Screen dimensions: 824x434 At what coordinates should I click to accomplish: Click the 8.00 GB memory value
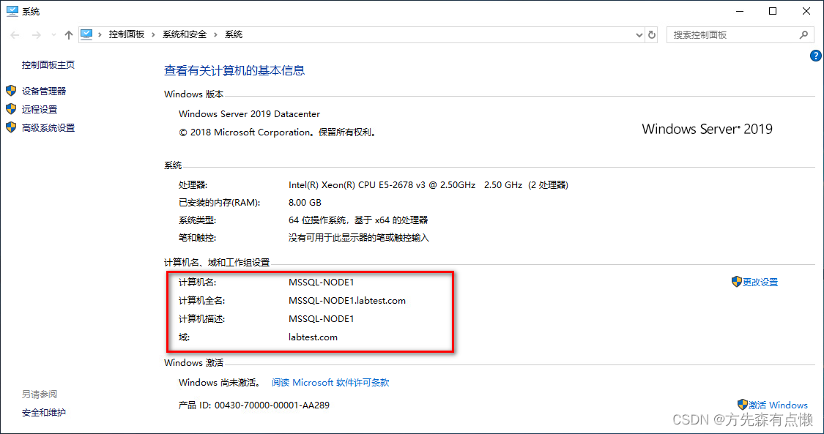(305, 202)
